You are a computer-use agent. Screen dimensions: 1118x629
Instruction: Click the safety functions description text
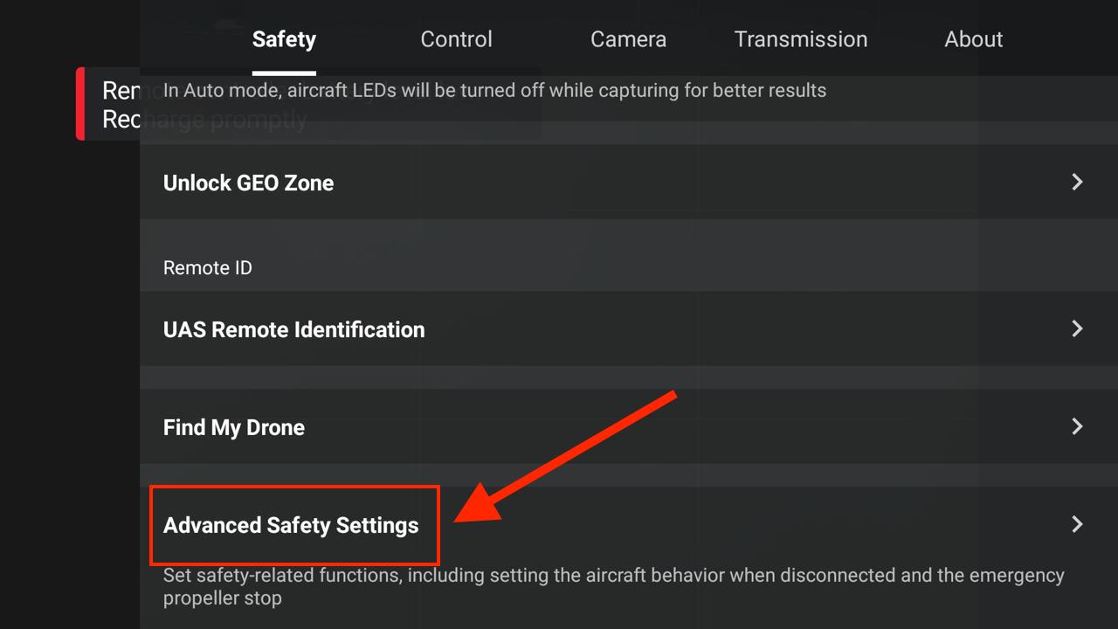coord(611,586)
